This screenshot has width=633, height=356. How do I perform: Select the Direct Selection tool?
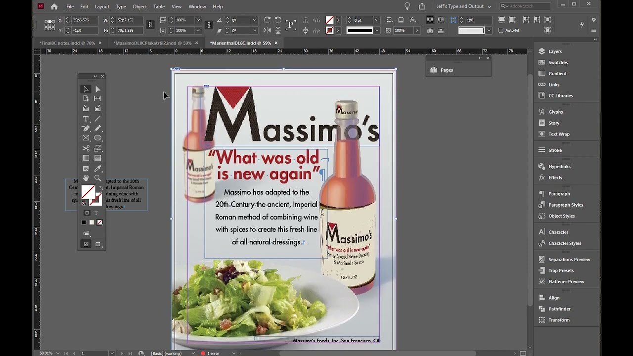coord(98,89)
